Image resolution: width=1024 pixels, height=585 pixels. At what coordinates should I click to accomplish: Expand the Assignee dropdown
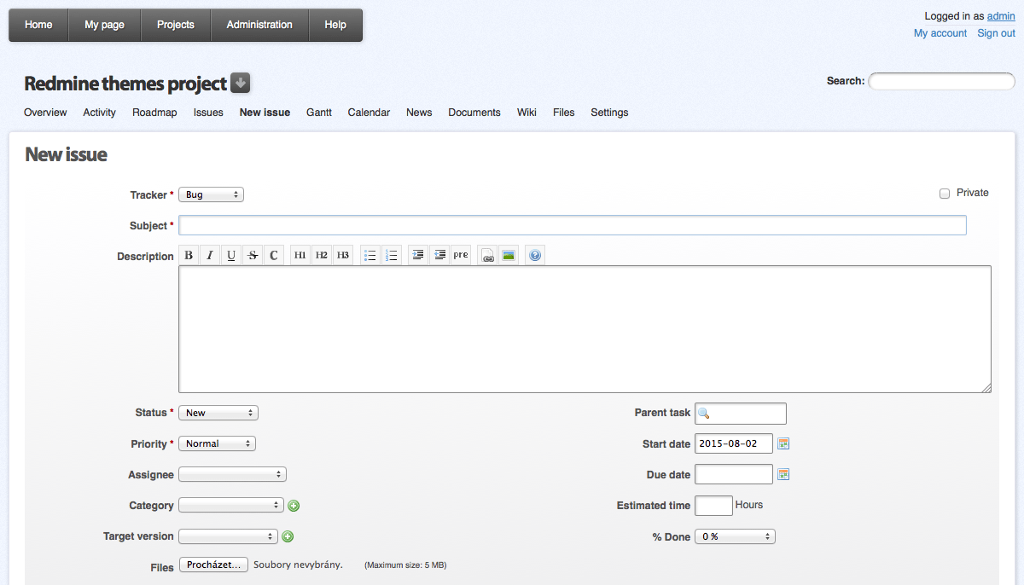pyautogui.click(x=233, y=474)
